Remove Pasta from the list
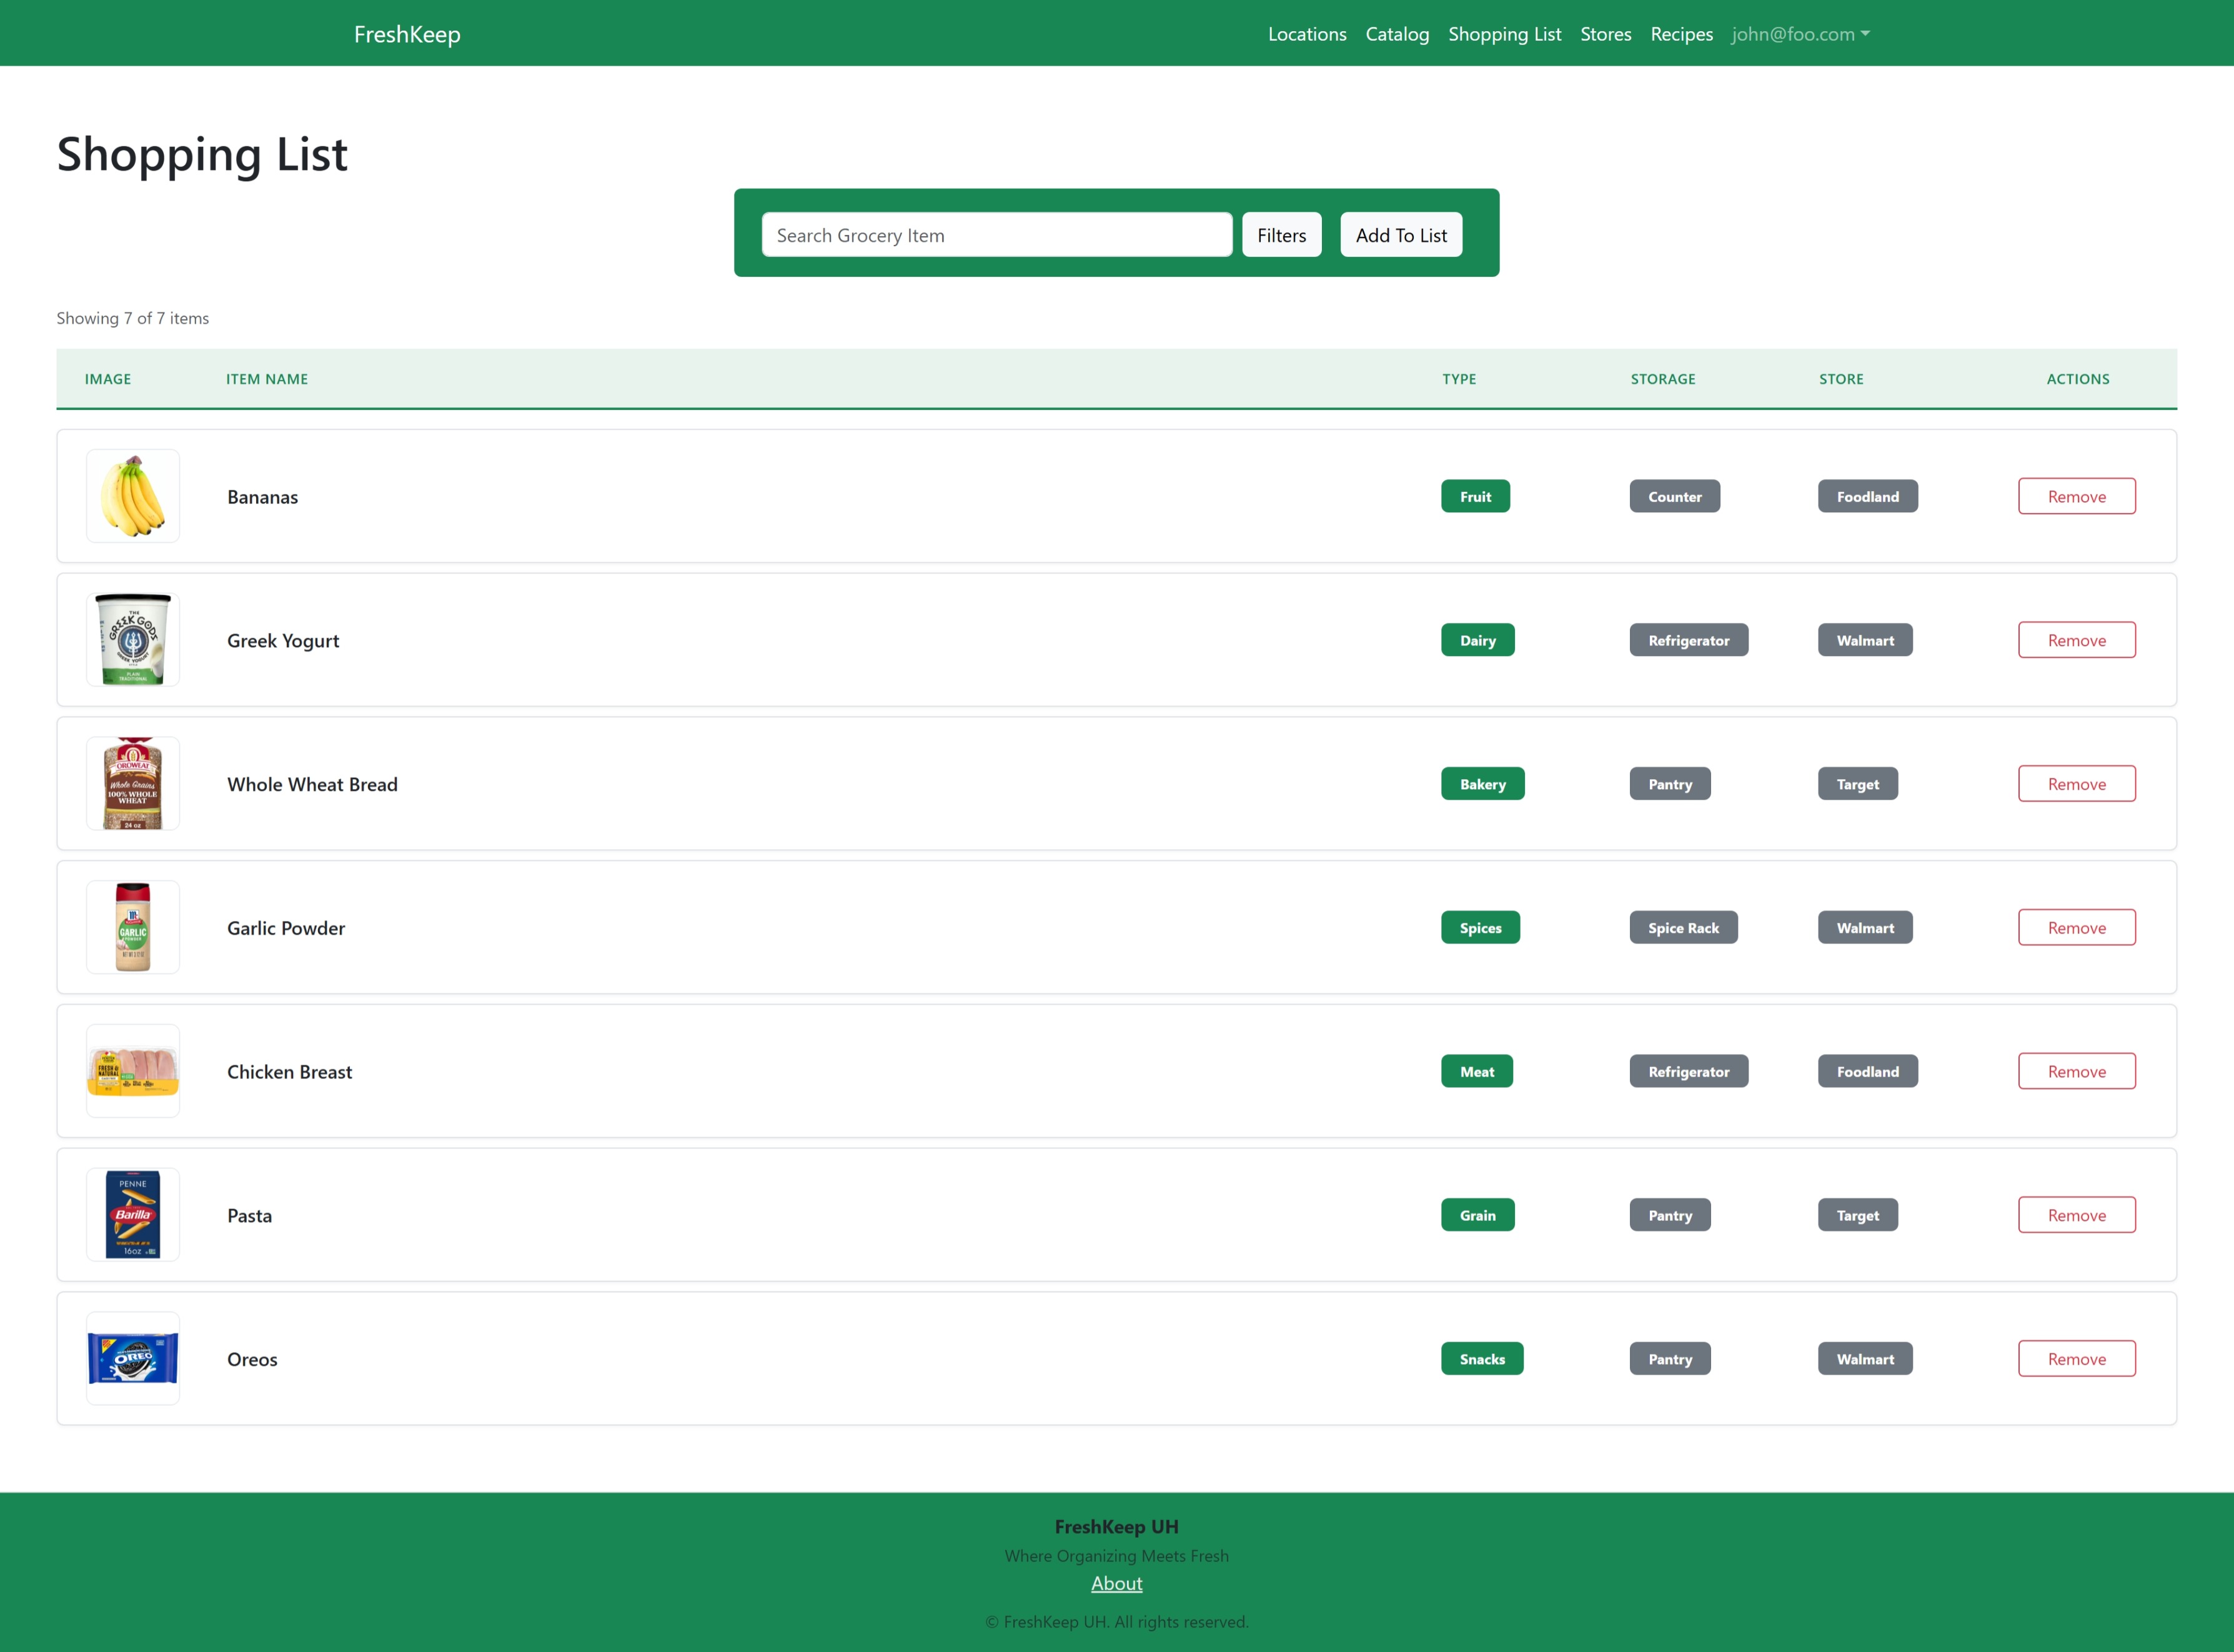 click(x=2076, y=1215)
